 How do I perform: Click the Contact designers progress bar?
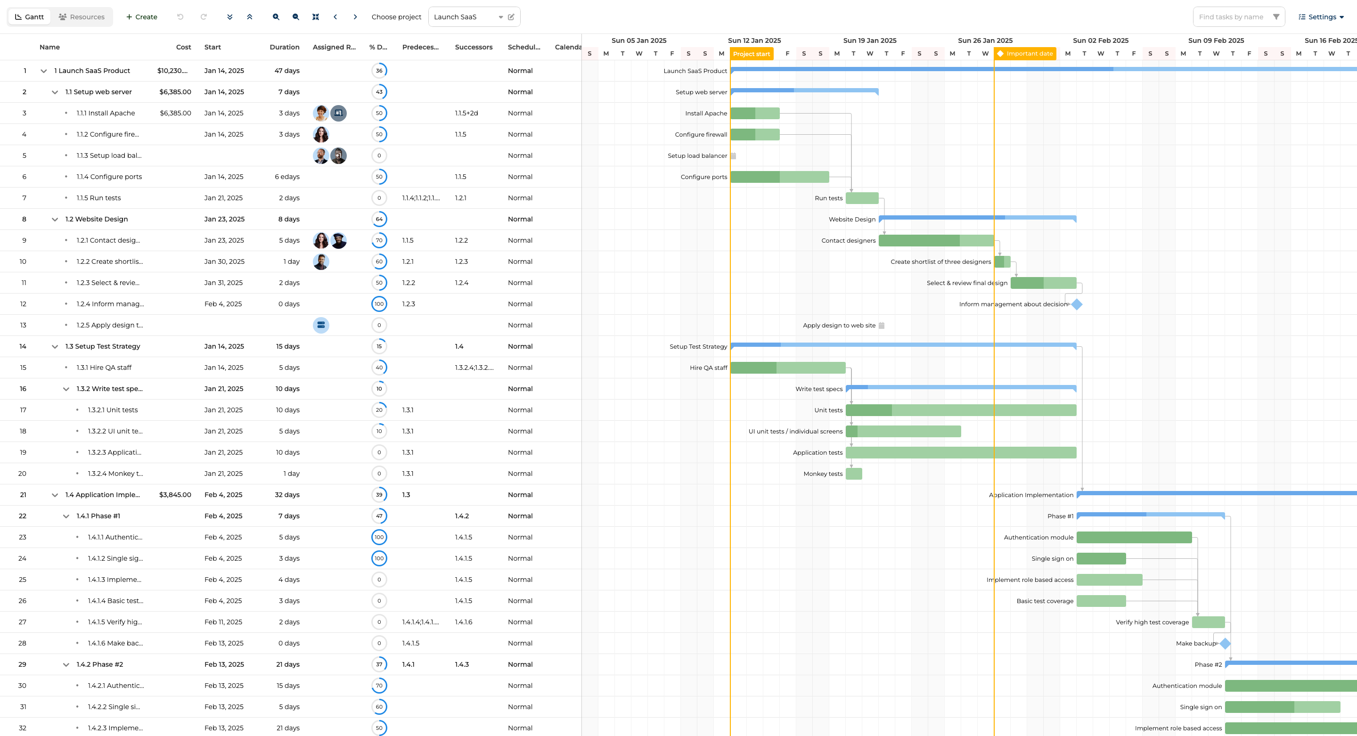coord(937,241)
